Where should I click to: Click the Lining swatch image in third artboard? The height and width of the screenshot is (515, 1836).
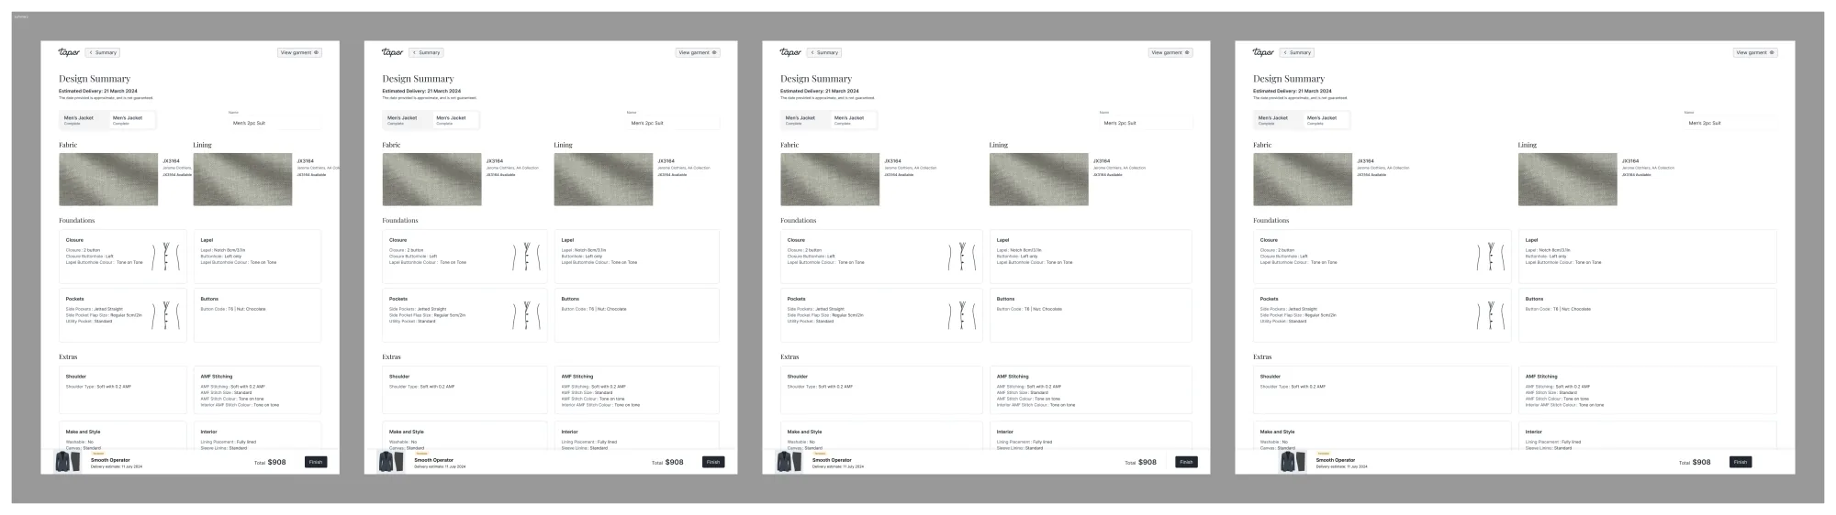click(1038, 180)
